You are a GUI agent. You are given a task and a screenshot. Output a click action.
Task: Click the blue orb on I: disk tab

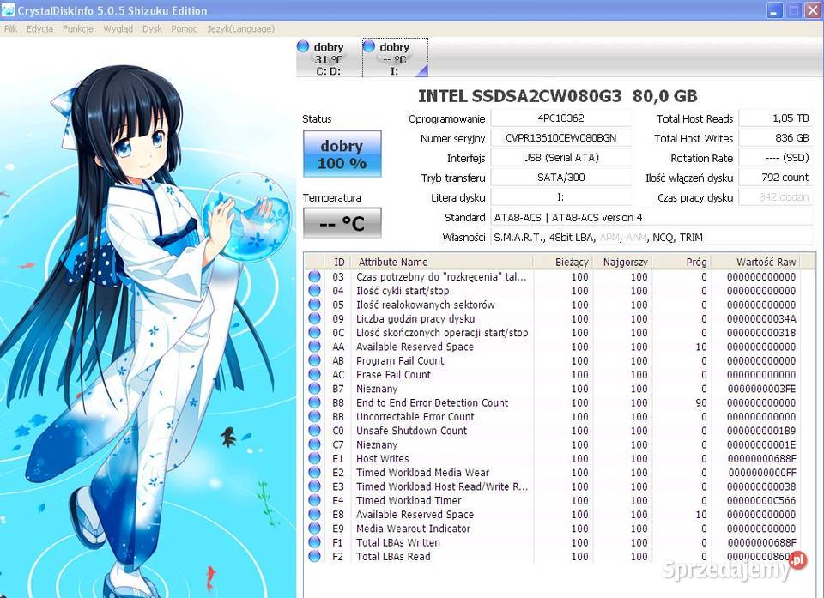370,46
